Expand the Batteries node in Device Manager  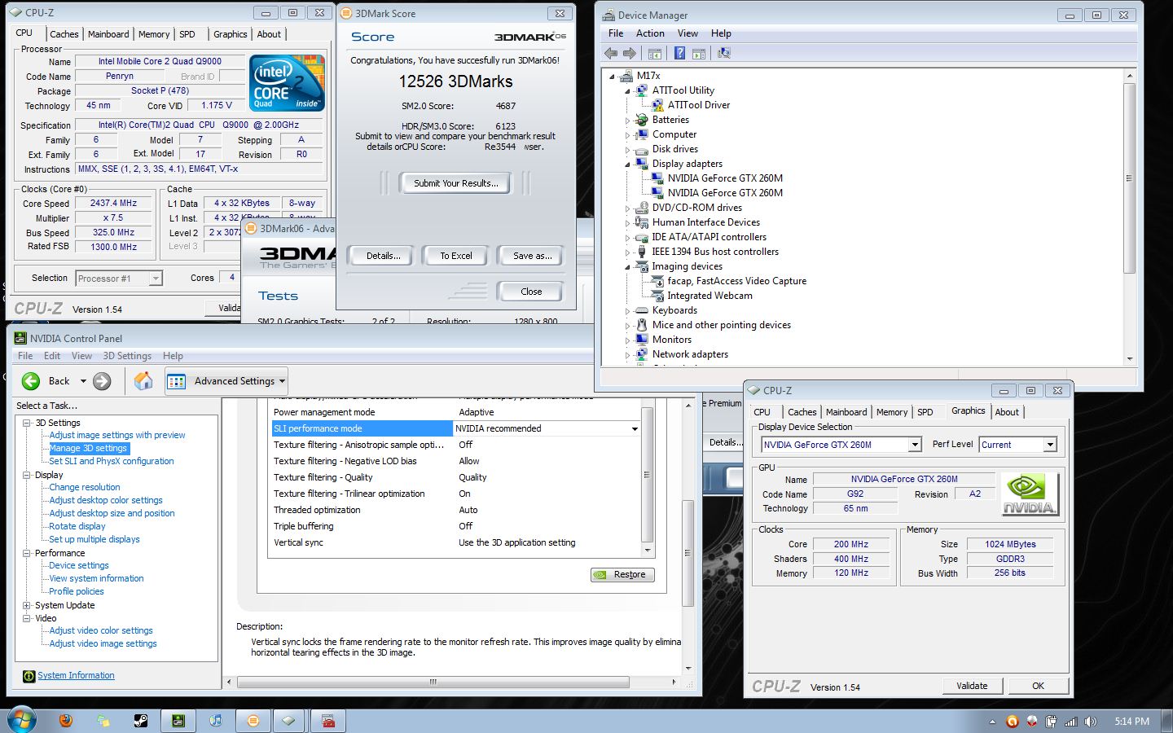(x=628, y=121)
